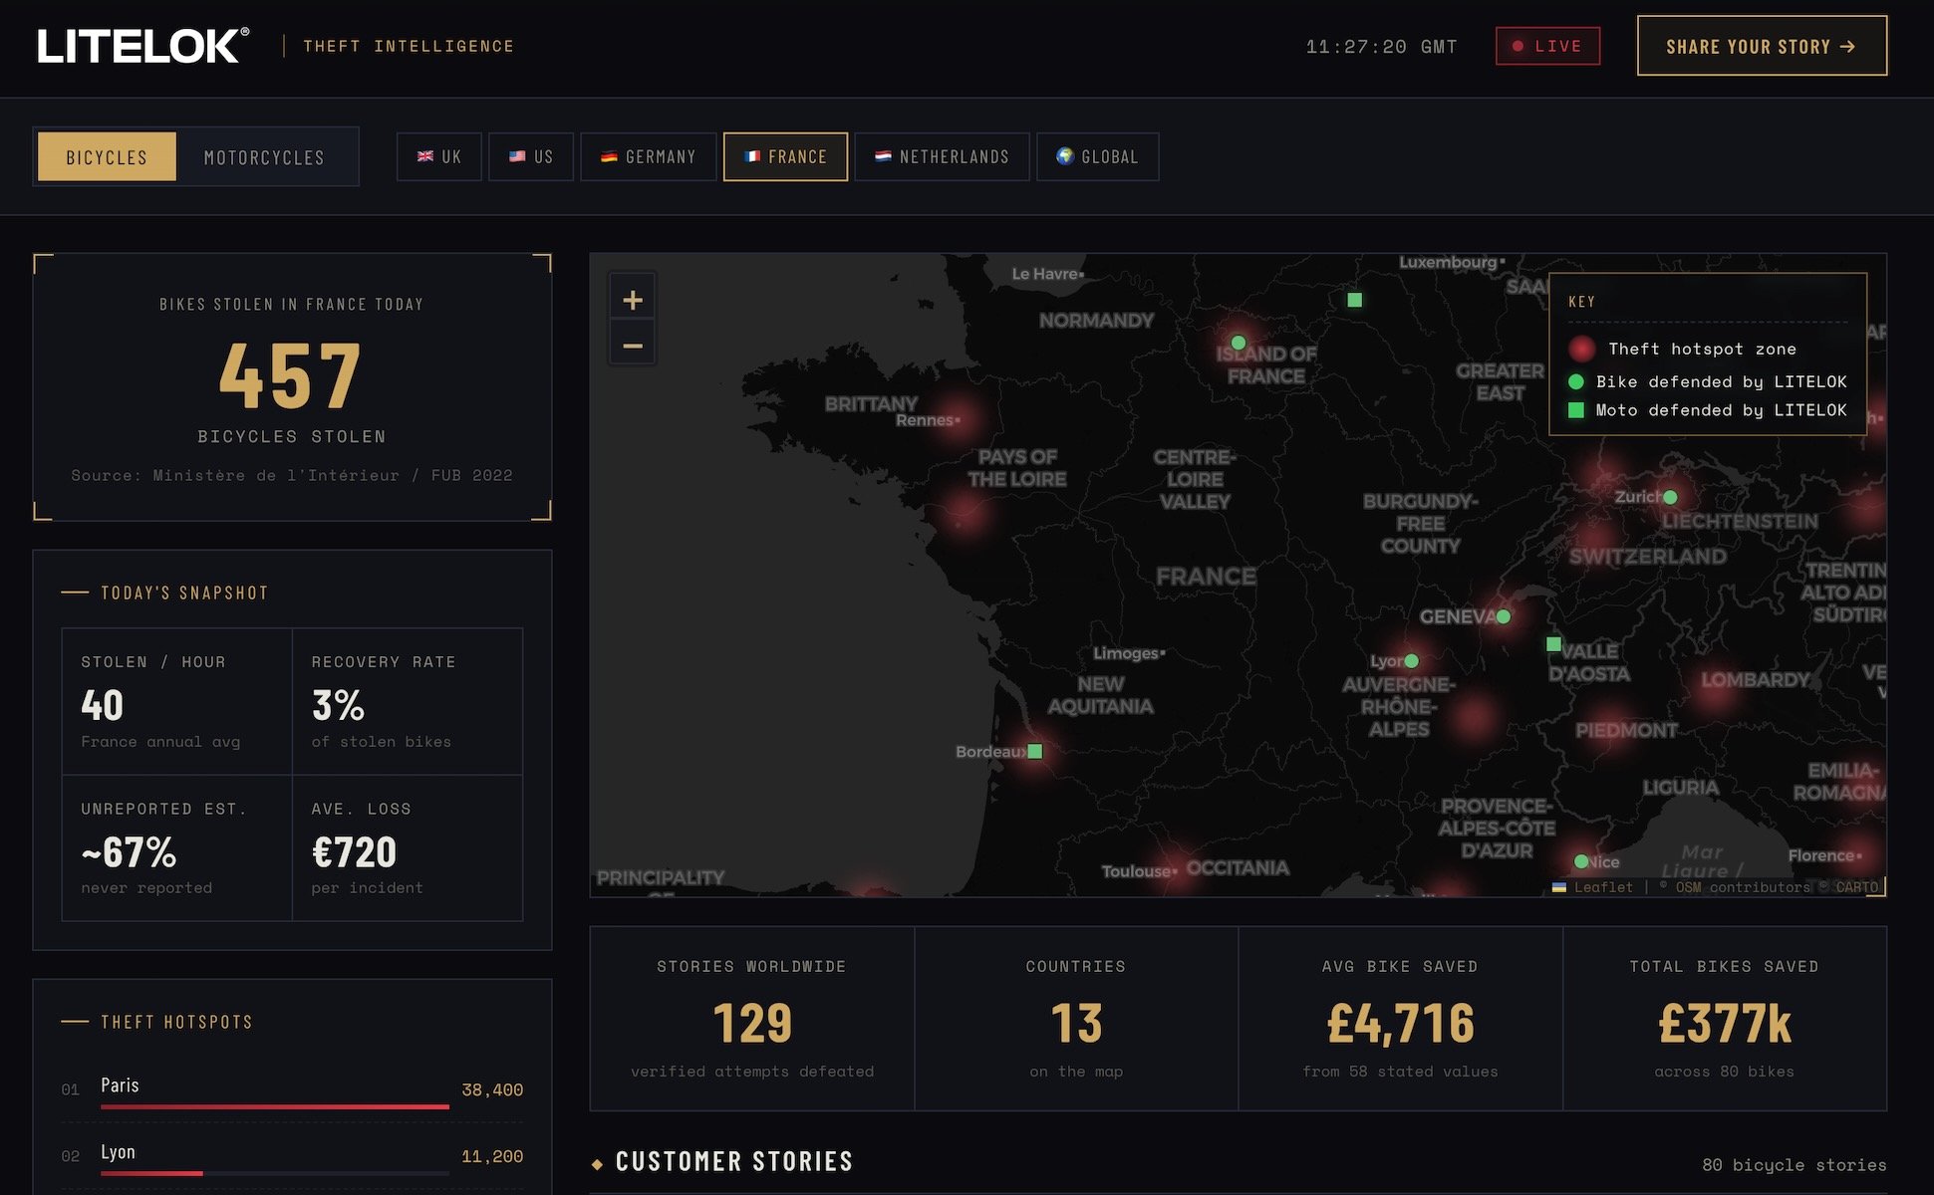This screenshot has width=1934, height=1195.
Task: Click red hotspot in Lombardy
Action: click(x=1716, y=687)
